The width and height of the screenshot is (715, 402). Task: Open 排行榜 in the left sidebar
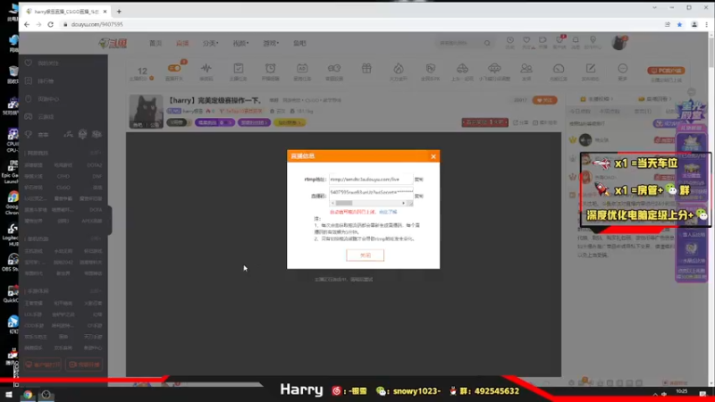coord(40,81)
